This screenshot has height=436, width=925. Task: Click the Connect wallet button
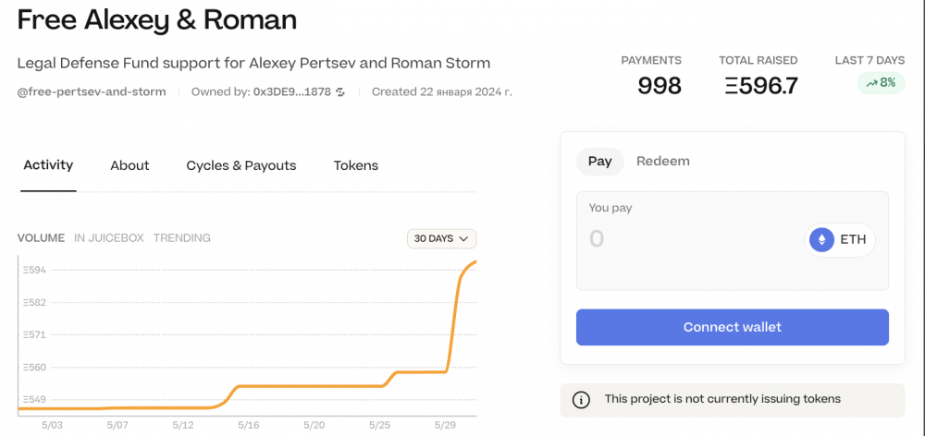point(732,327)
